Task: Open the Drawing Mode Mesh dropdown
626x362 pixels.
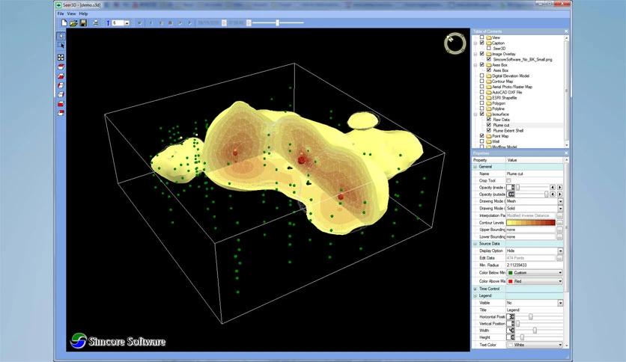Action: coord(561,201)
